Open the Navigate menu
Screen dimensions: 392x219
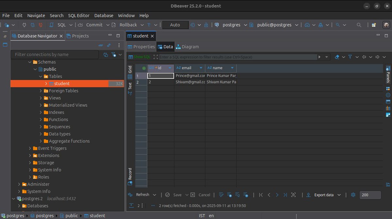click(36, 15)
